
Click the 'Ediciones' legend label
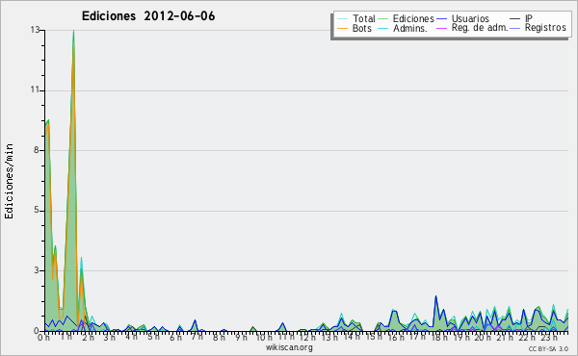coord(413,18)
